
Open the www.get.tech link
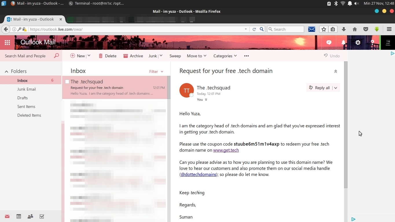click(226, 150)
